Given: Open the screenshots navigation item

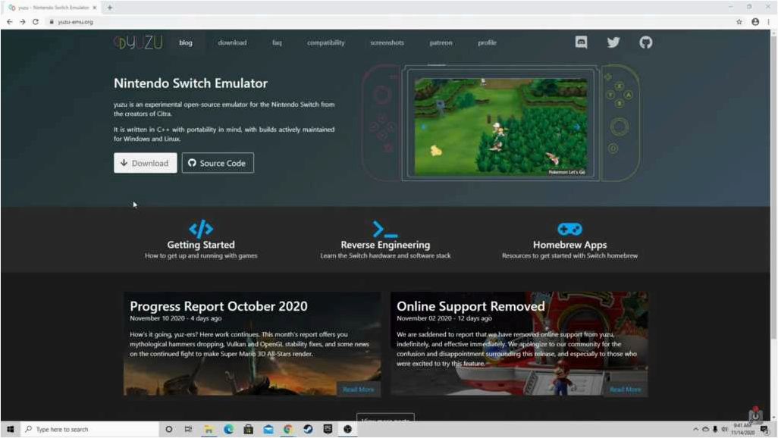Looking at the screenshot, I should pyautogui.click(x=387, y=42).
